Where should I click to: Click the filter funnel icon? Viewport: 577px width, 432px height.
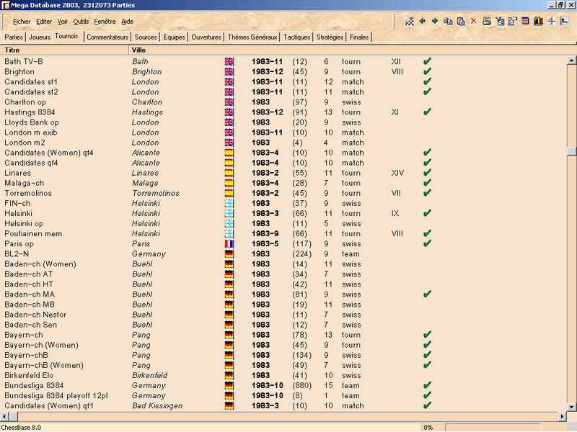coord(500,22)
